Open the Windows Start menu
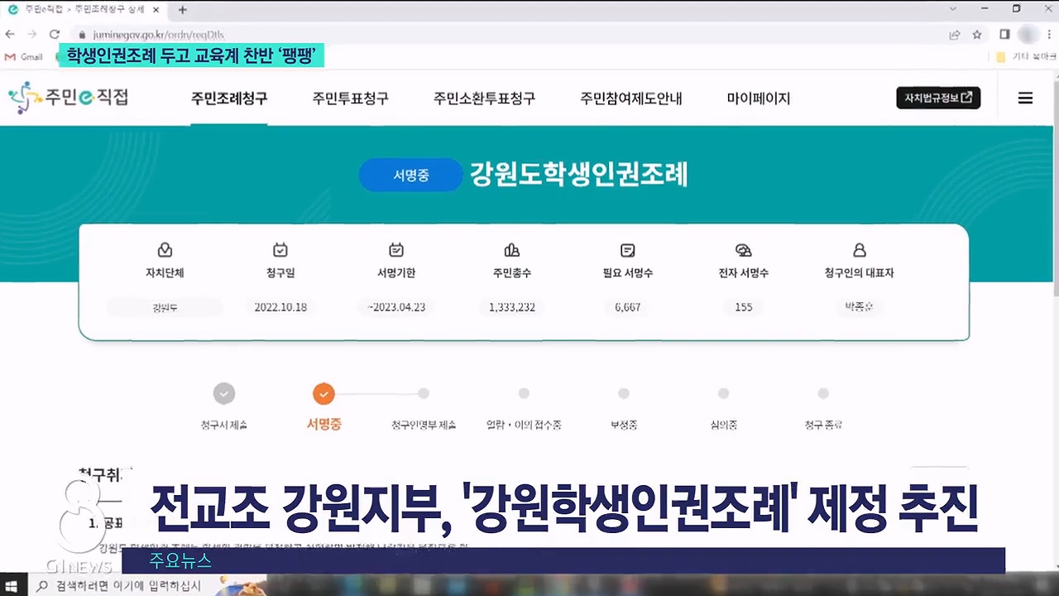This screenshot has height=596, width=1059. 12,586
